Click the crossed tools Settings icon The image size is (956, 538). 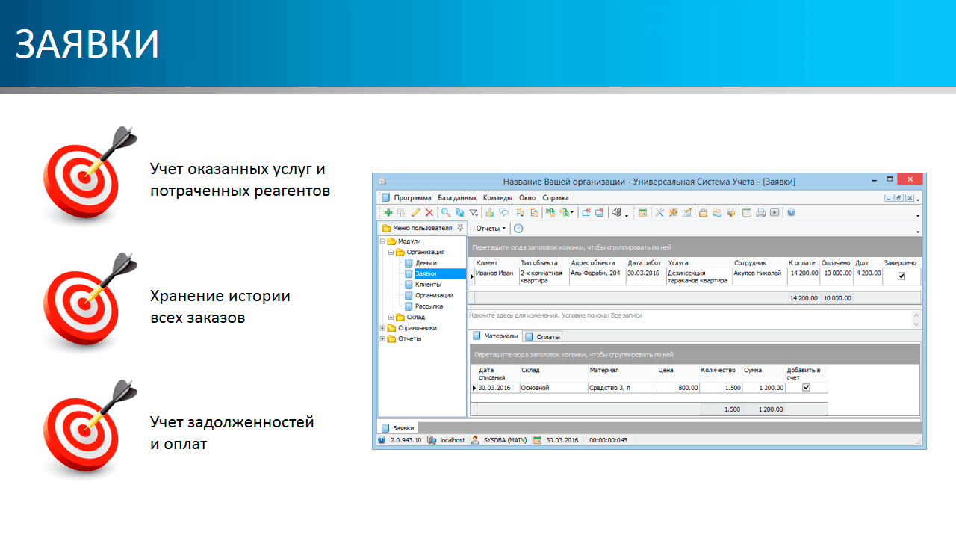[x=659, y=212]
